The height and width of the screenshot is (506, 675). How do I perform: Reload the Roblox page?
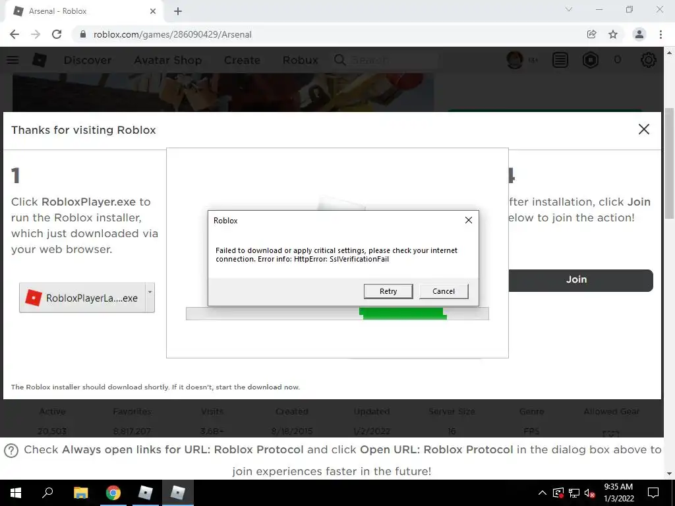(x=57, y=34)
